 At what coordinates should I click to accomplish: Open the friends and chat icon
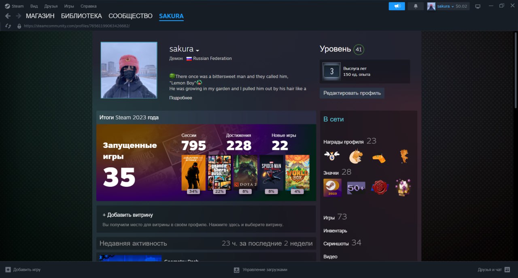click(507, 270)
